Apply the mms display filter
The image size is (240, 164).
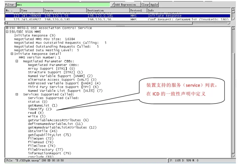(154, 5)
